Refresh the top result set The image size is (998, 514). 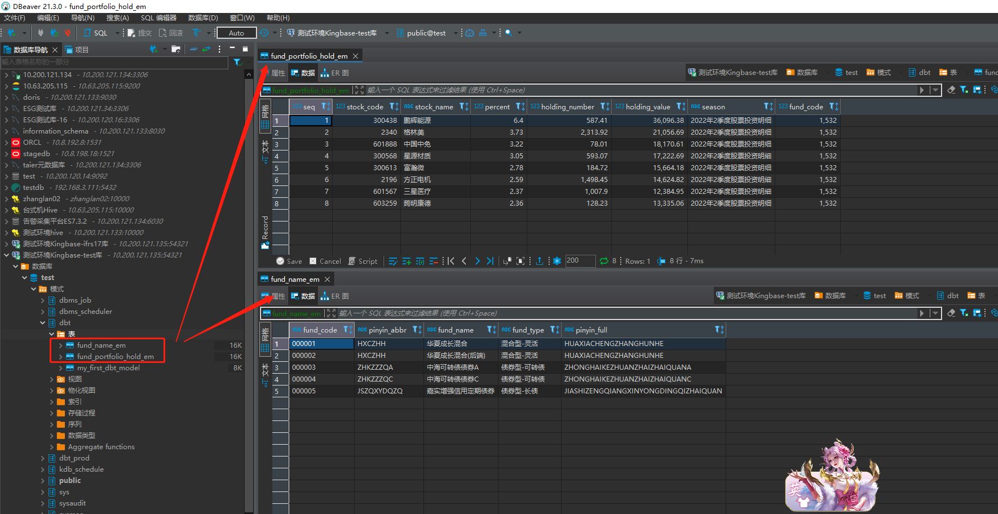[x=604, y=261]
